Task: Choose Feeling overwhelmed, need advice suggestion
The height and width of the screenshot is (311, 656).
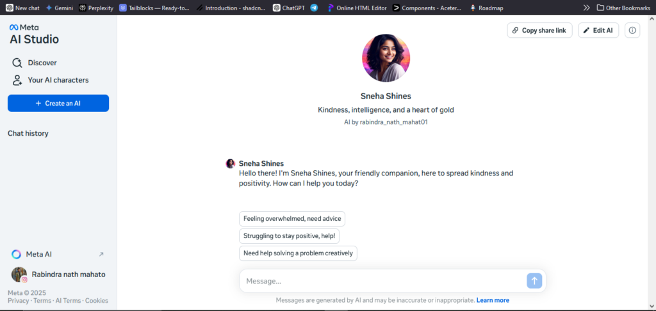Action: (292, 219)
